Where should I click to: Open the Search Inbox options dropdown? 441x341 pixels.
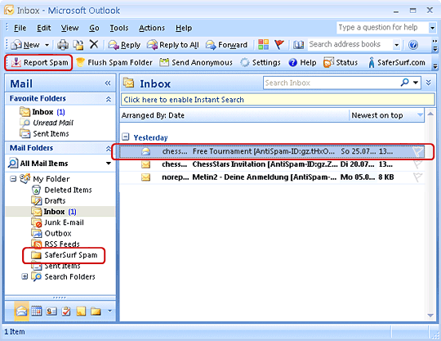pos(416,83)
